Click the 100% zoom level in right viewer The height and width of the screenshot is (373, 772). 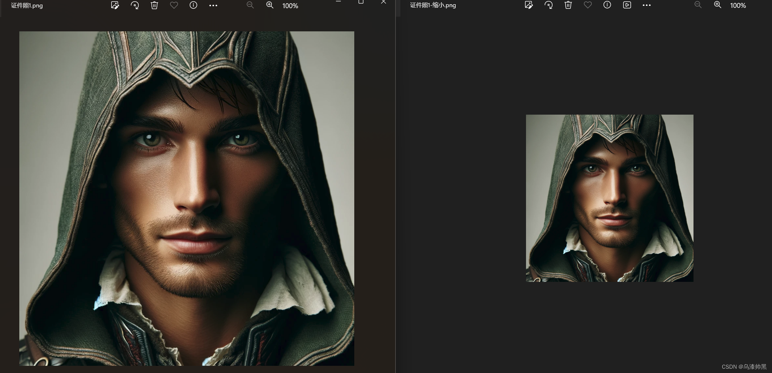(738, 6)
